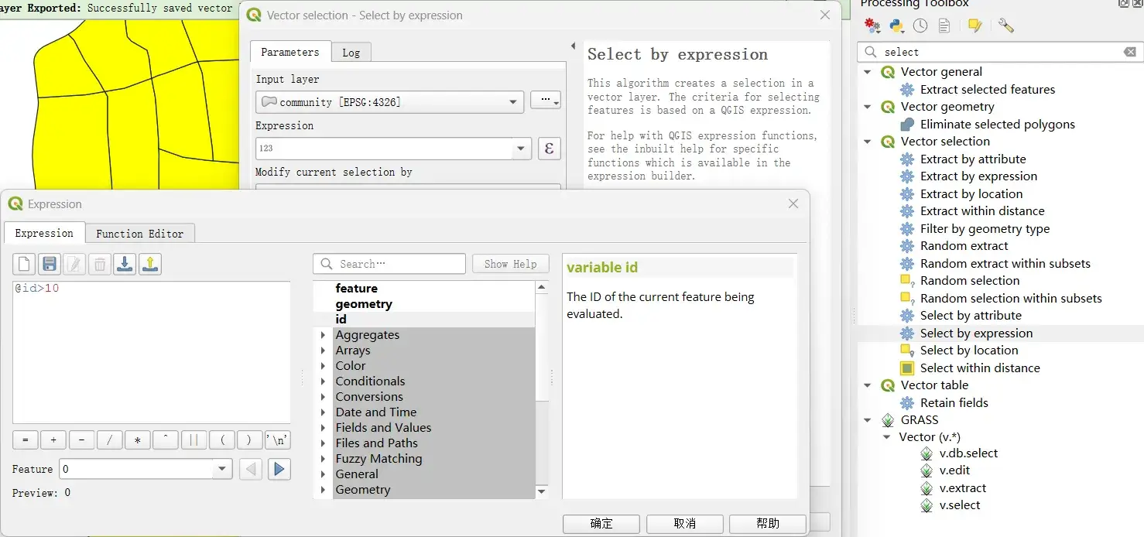Click into the expression editor text area

pyautogui.click(x=152, y=352)
